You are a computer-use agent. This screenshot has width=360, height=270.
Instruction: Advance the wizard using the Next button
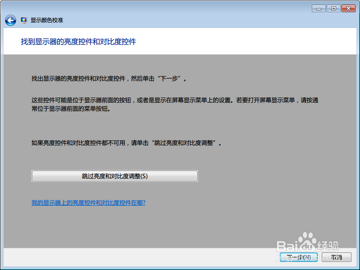click(298, 257)
